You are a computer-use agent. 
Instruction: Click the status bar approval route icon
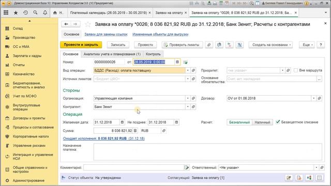point(309,178)
